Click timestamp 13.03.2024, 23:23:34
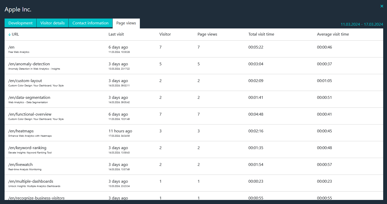 coord(119,186)
